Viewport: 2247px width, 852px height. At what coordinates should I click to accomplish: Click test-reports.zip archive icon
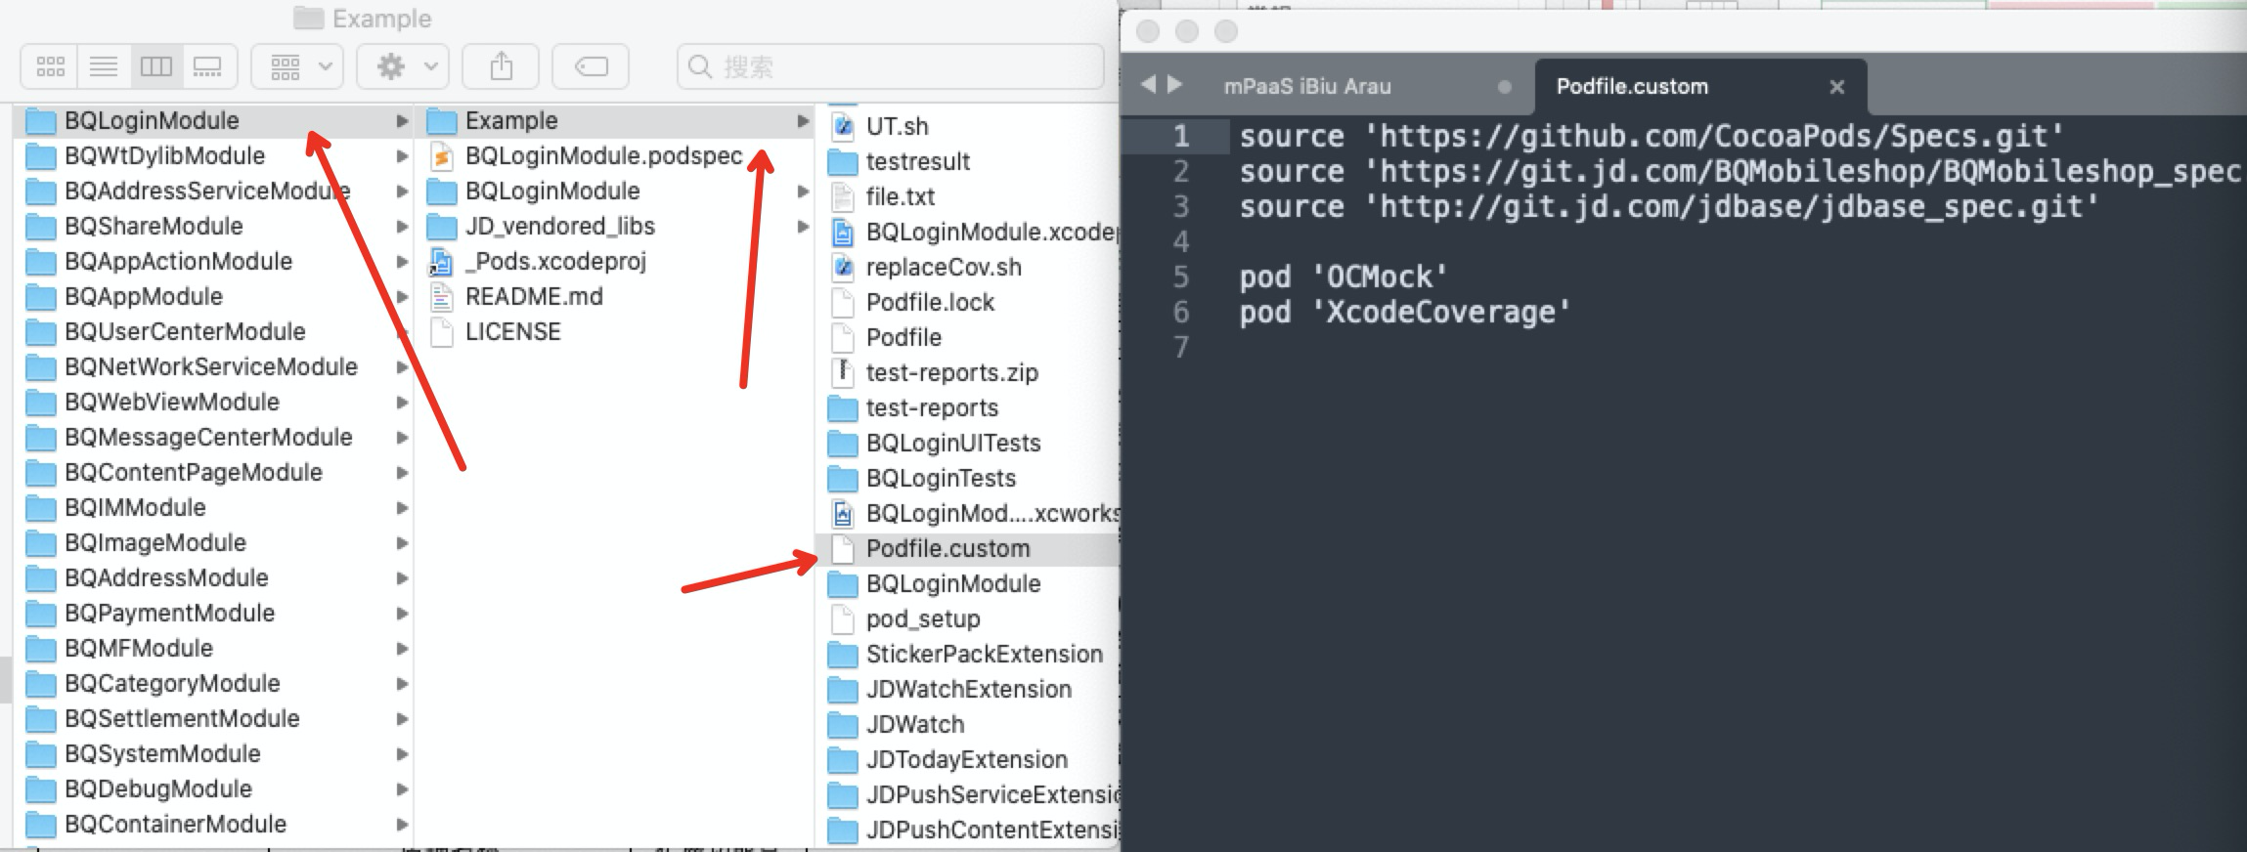843,373
